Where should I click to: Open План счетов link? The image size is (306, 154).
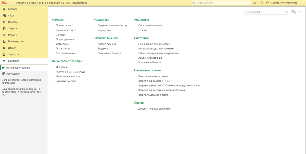pyautogui.click(x=63, y=48)
